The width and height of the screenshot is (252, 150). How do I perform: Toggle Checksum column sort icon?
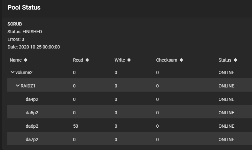pyautogui.click(x=181, y=60)
